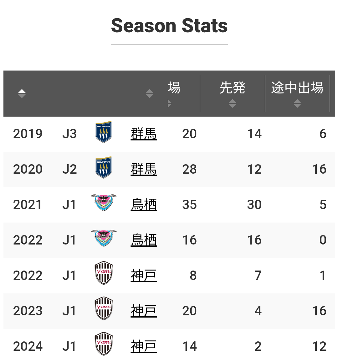Screen dimensions: 338x363
Task: Click the Gunma crest in 2020 row
Action: (x=104, y=167)
